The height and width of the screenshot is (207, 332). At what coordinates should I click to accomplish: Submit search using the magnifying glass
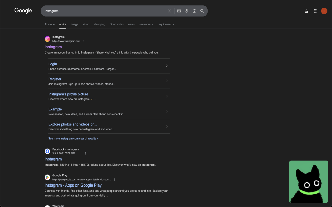point(202,11)
